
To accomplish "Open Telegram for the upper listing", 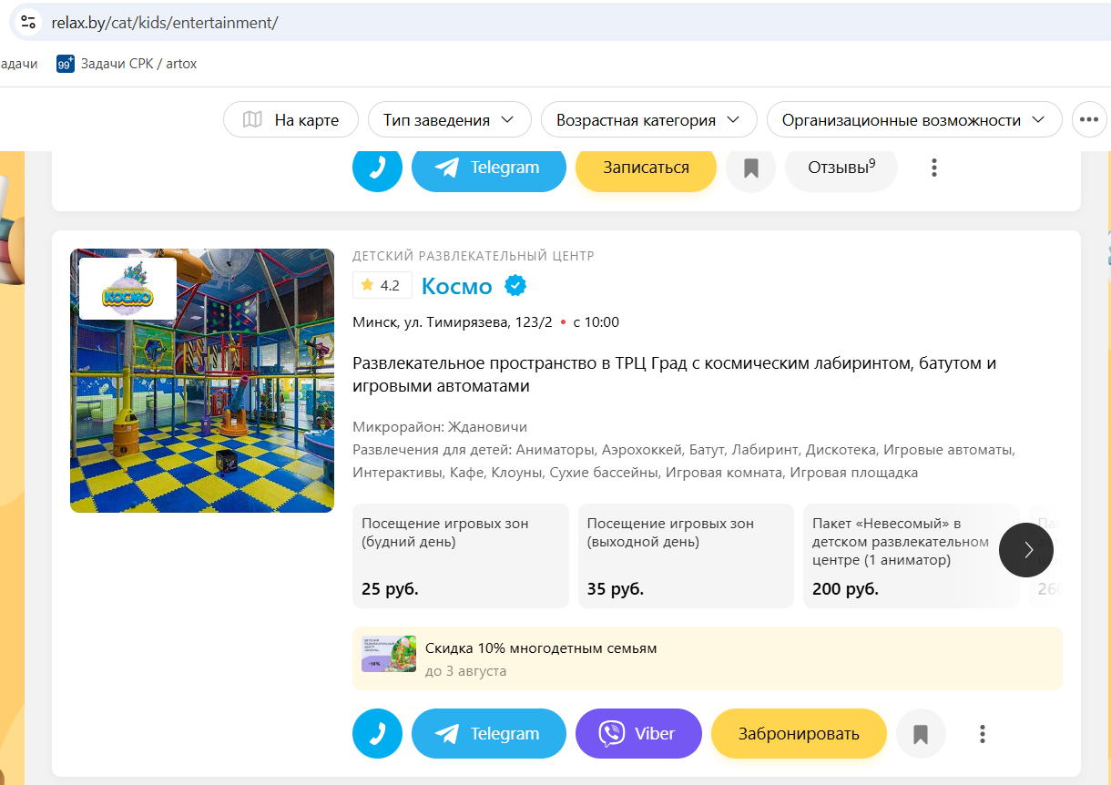I will [489, 168].
